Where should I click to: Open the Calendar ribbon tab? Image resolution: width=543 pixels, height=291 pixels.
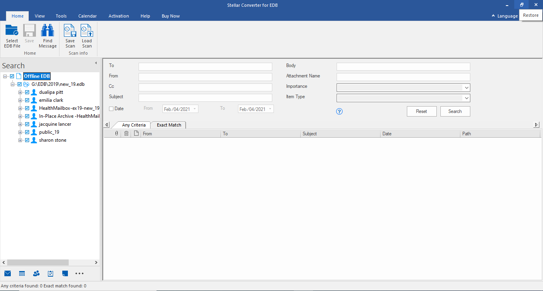pyautogui.click(x=87, y=16)
